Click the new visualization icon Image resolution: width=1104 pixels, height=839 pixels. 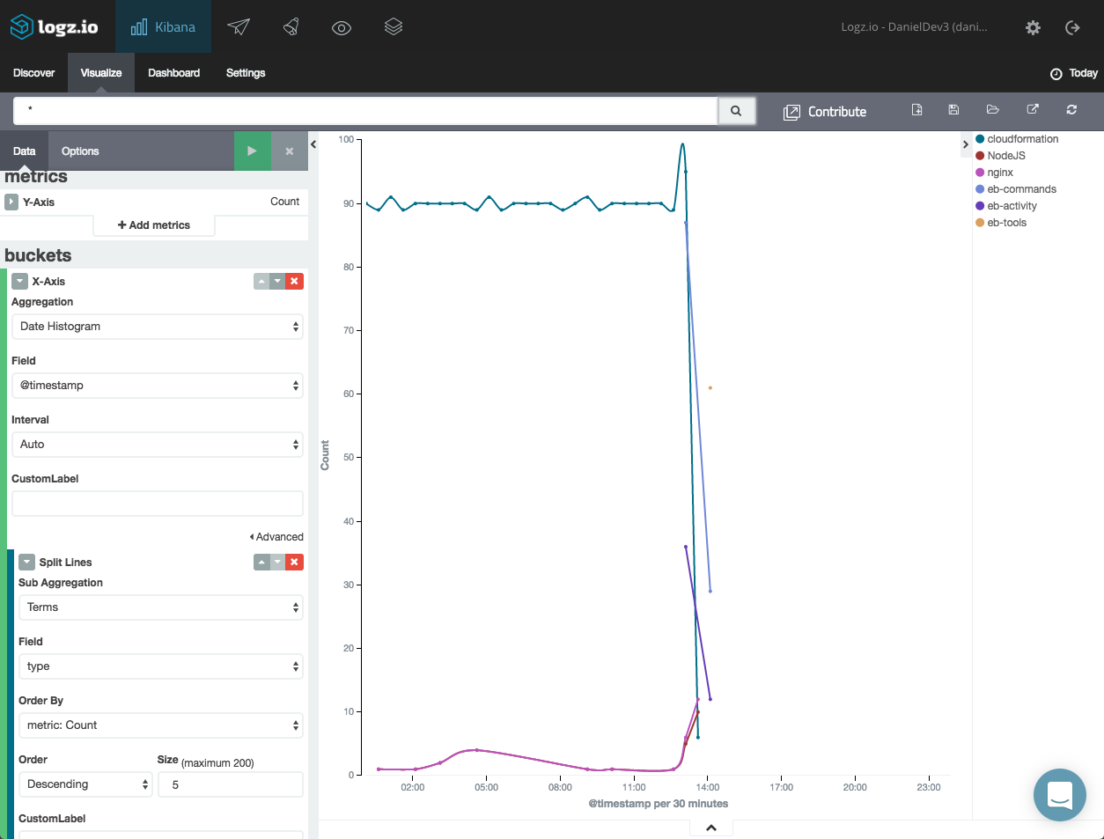tap(916, 110)
